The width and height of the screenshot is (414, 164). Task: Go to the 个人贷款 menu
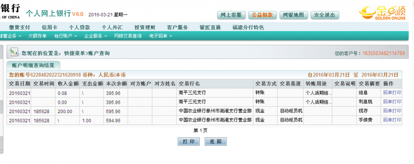click(x=79, y=27)
